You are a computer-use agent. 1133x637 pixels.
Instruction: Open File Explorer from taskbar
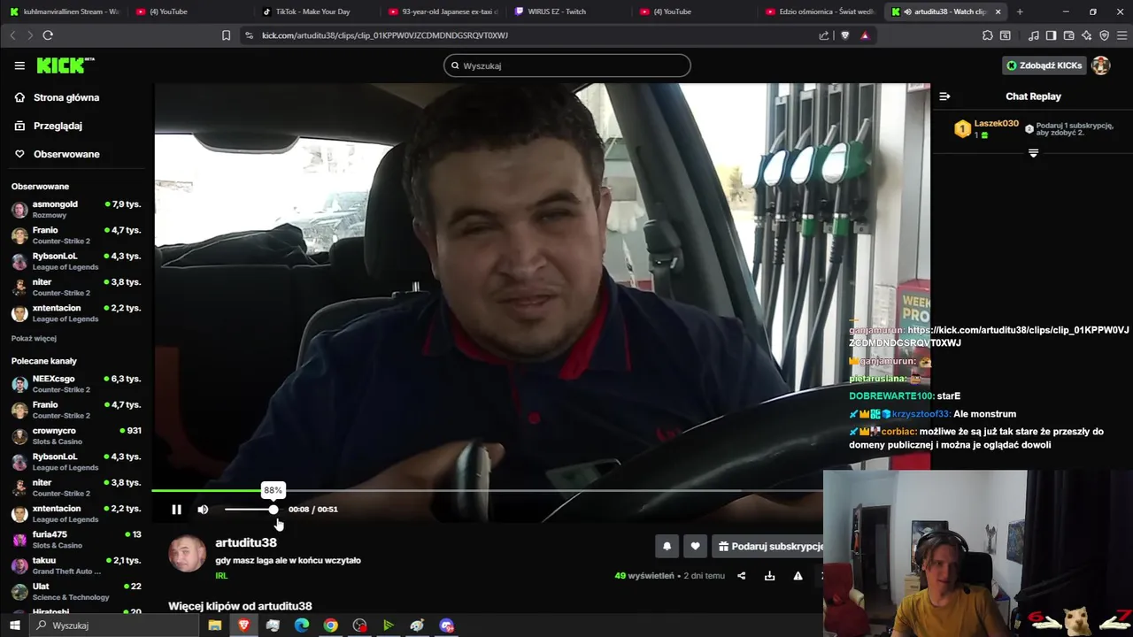click(x=214, y=625)
